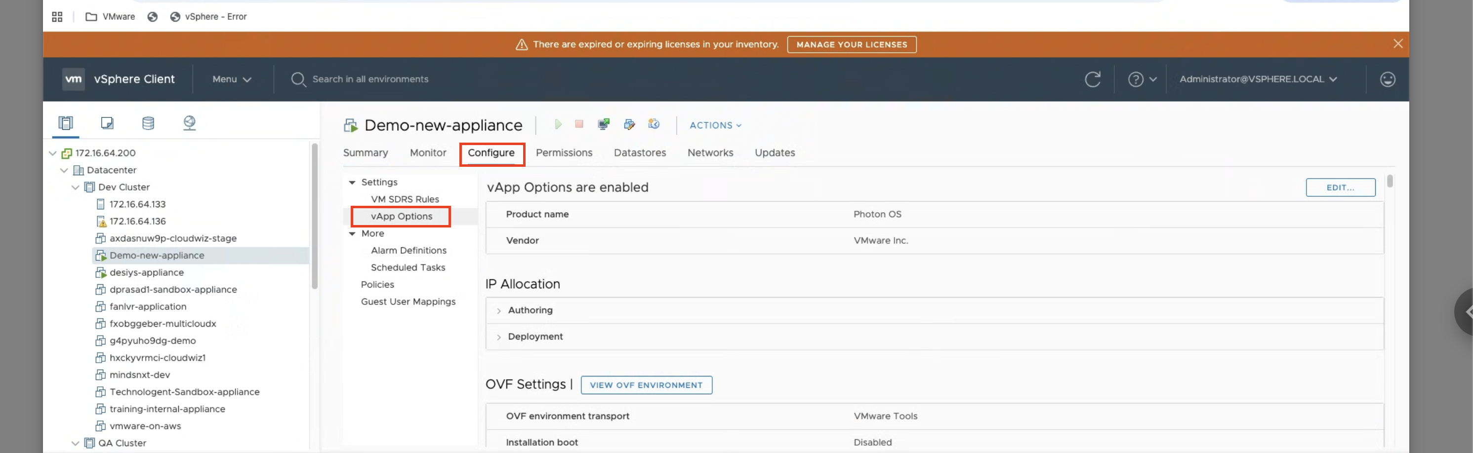Open the ACTIONS dropdown menu

[x=715, y=125]
